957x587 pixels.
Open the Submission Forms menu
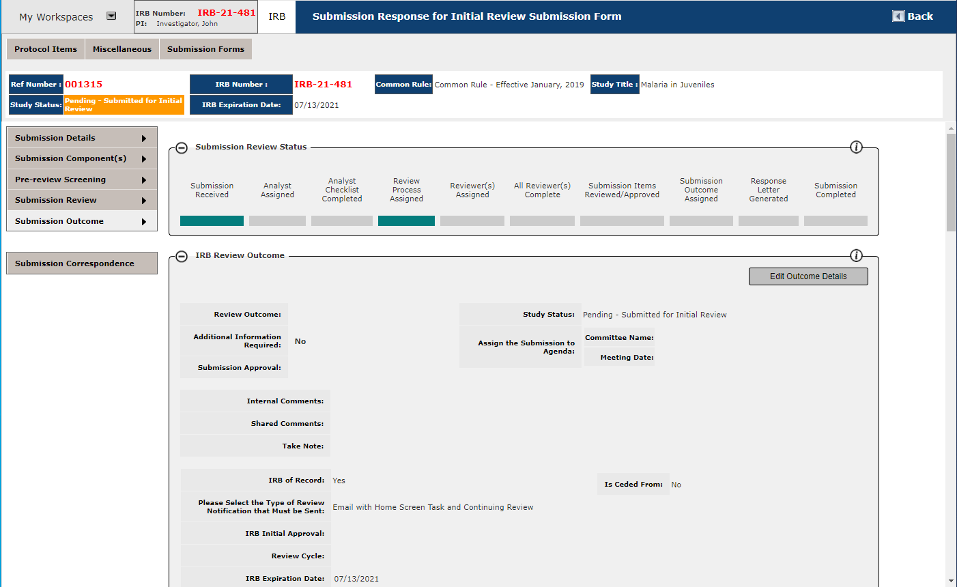point(205,49)
